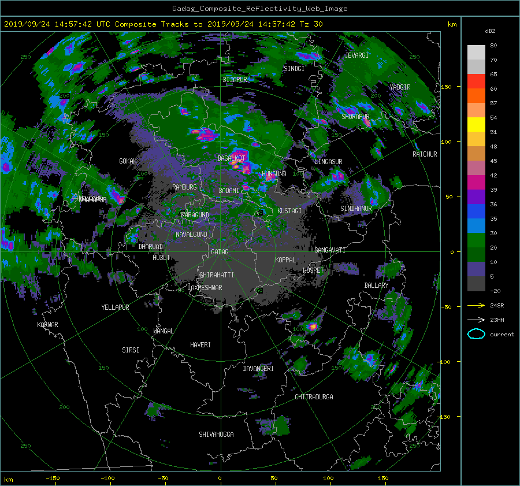Click the HAVERI town label
520x486 pixels.
coord(200,345)
